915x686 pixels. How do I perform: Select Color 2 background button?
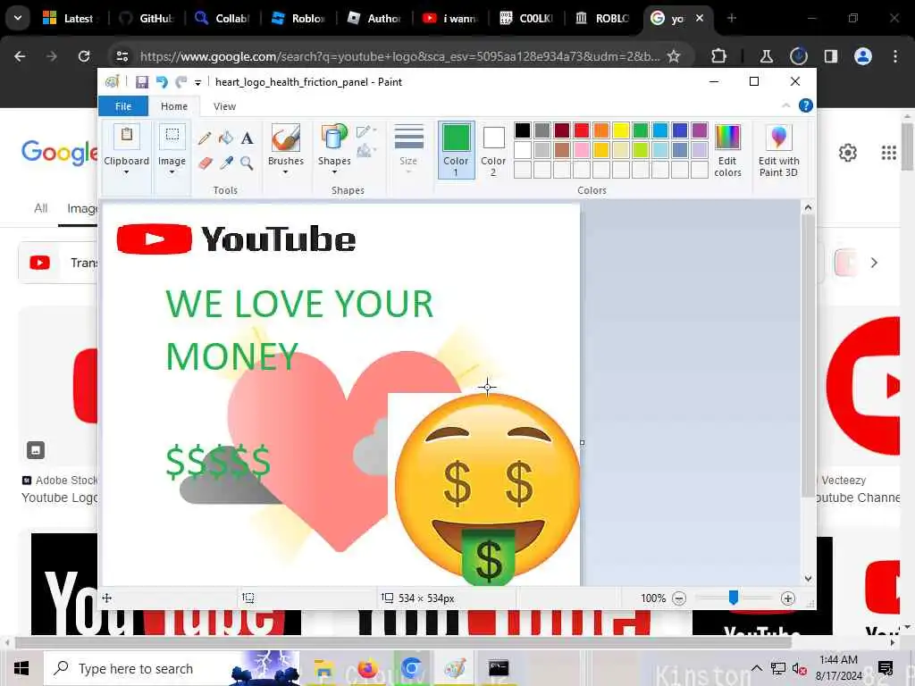pos(493,150)
